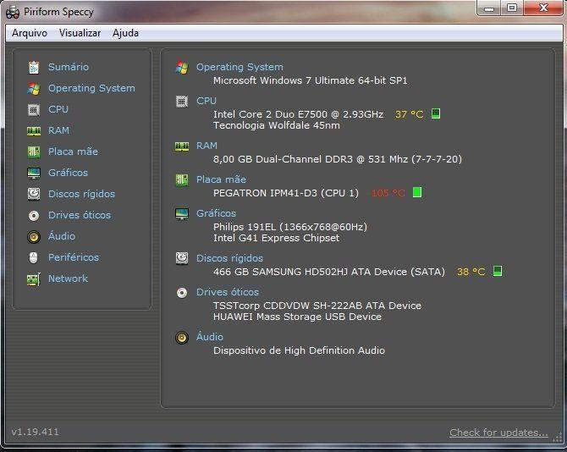The image size is (567, 452).
Task: Click the Check for updates link
Action: pyautogui.click(x=498, y=433)
